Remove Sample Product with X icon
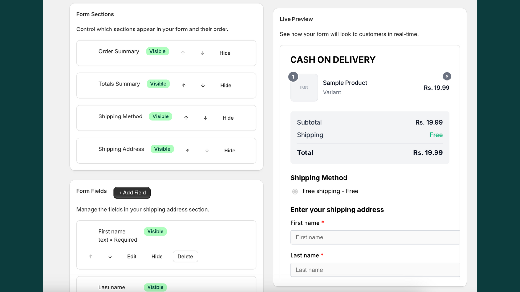Image resolution: width=520 pixels, height=292 pixels. tap(447, 76)
